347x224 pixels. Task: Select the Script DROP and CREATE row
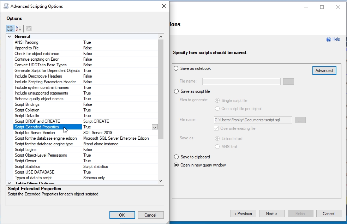click(x=37, y=121)
